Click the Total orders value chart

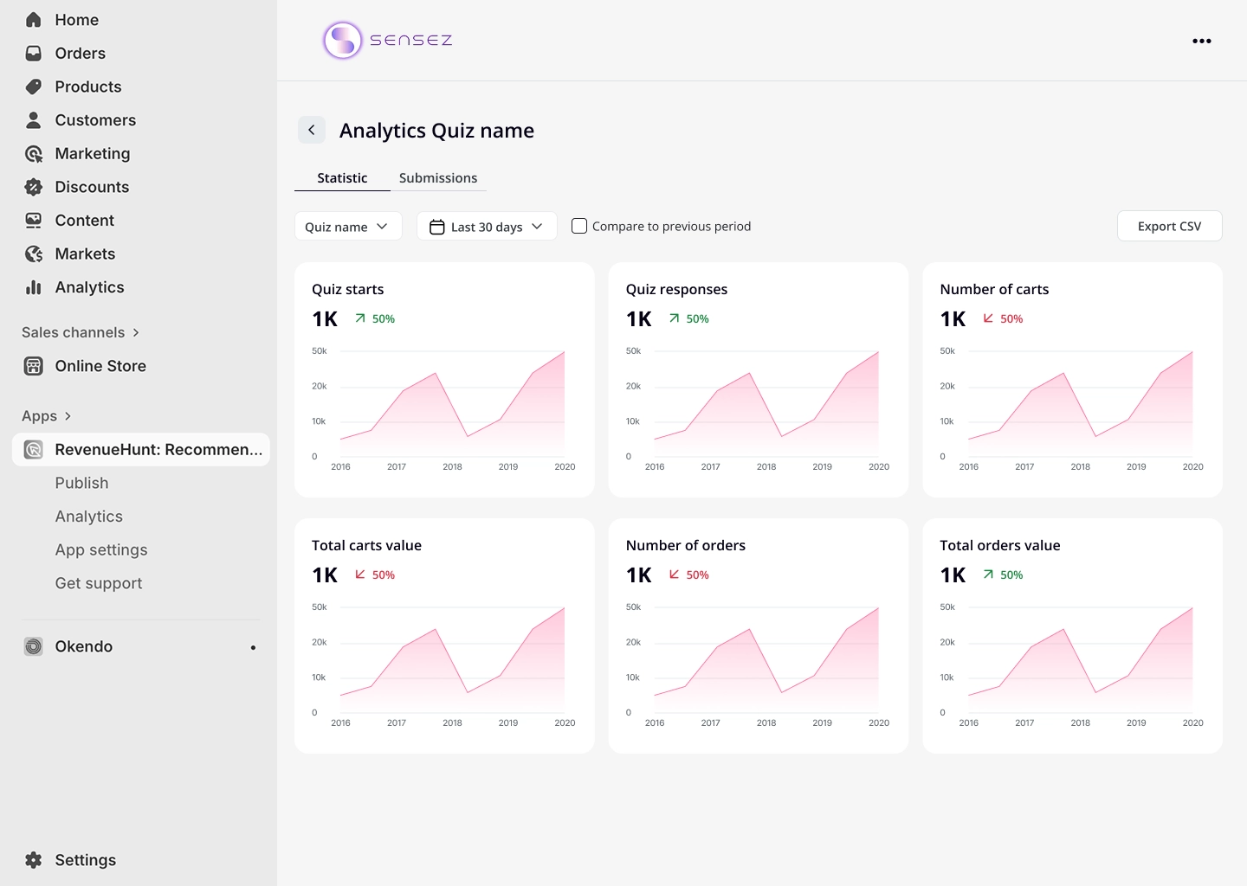(1072, 664)
